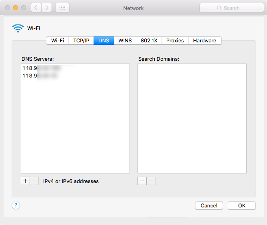Select the DNS tab
Image resolution: width=267 pixels, height=225 pixels.
pos(104,40)
